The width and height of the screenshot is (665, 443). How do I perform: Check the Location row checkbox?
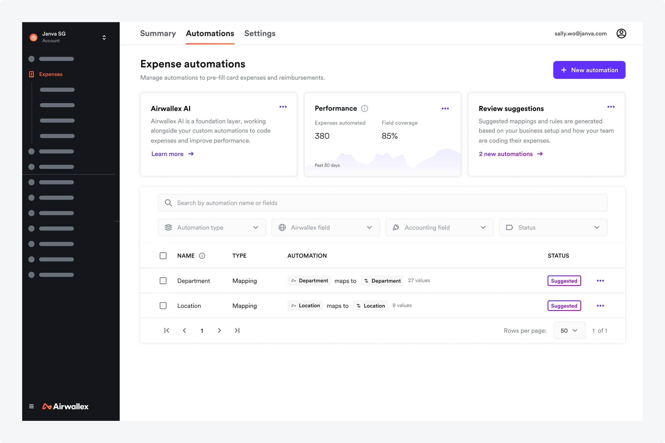[x=163, y=306]
